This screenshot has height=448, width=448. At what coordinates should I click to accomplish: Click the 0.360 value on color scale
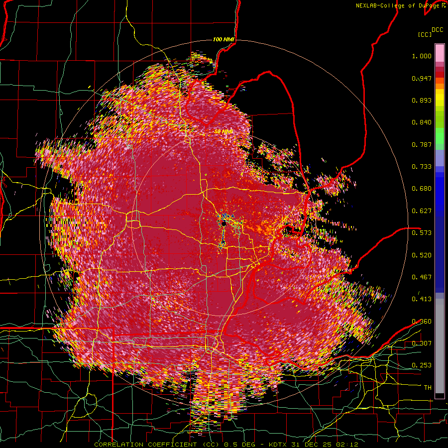pyautogui.click(x=422, y=322)
